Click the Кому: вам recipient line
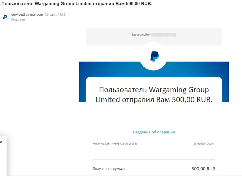Screen dimensions: 242x176 coord(18,20)
